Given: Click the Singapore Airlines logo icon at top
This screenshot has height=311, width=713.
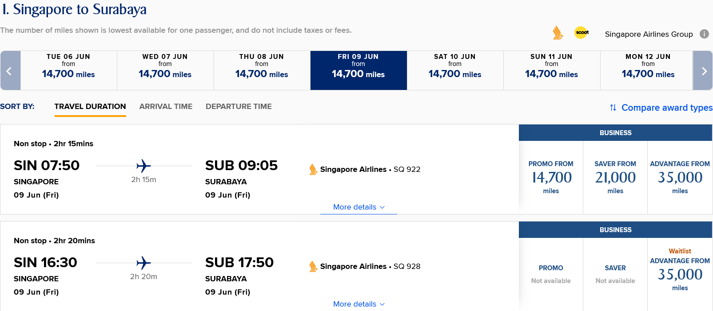Looking at the screenshot, I should [x=558, y=33].
